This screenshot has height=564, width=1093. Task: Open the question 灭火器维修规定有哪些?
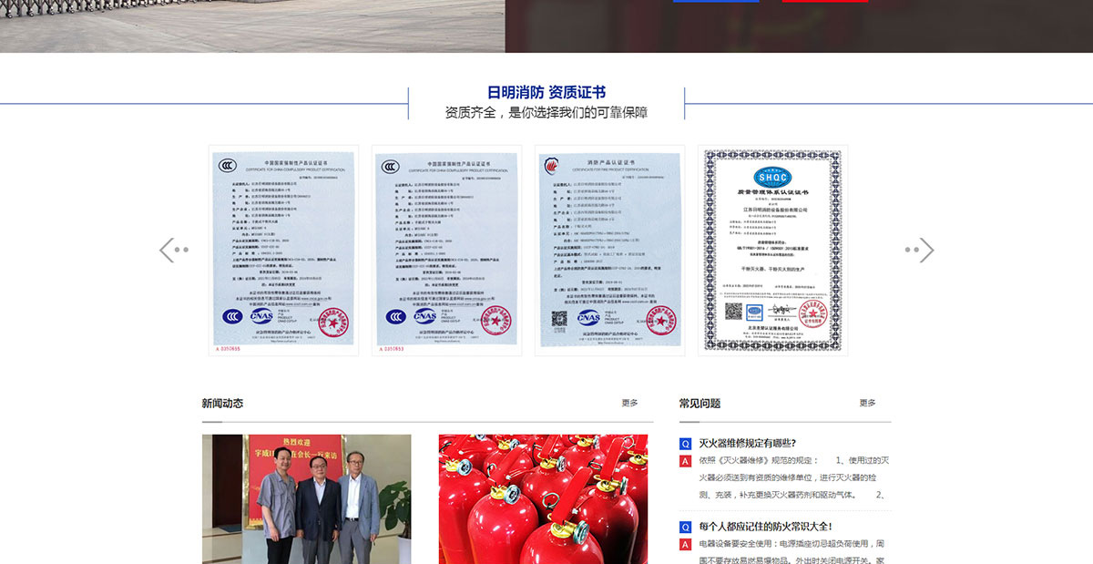747,444
